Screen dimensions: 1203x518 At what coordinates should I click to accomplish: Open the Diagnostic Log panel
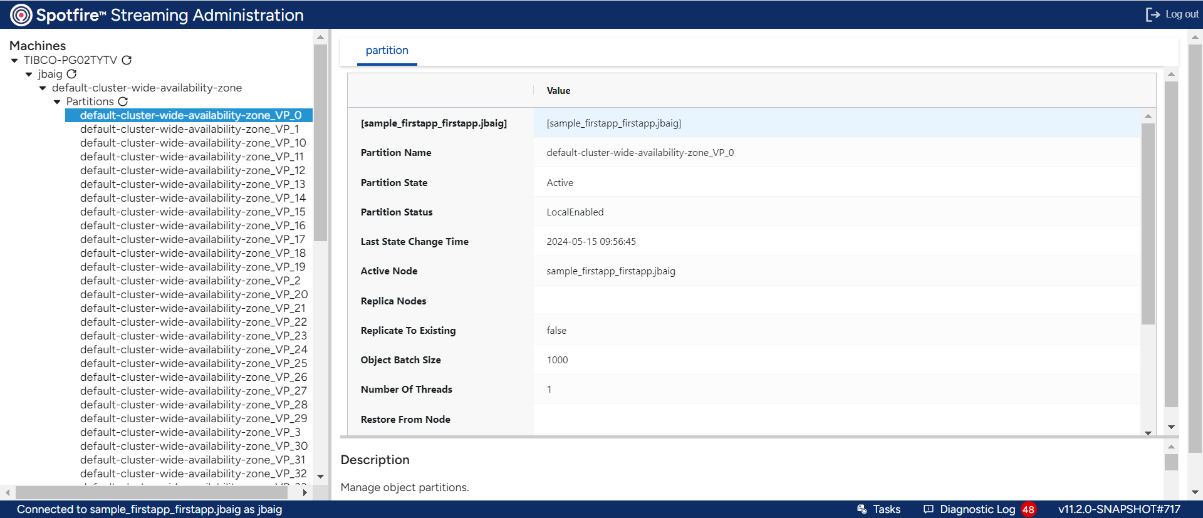(969, 509)
